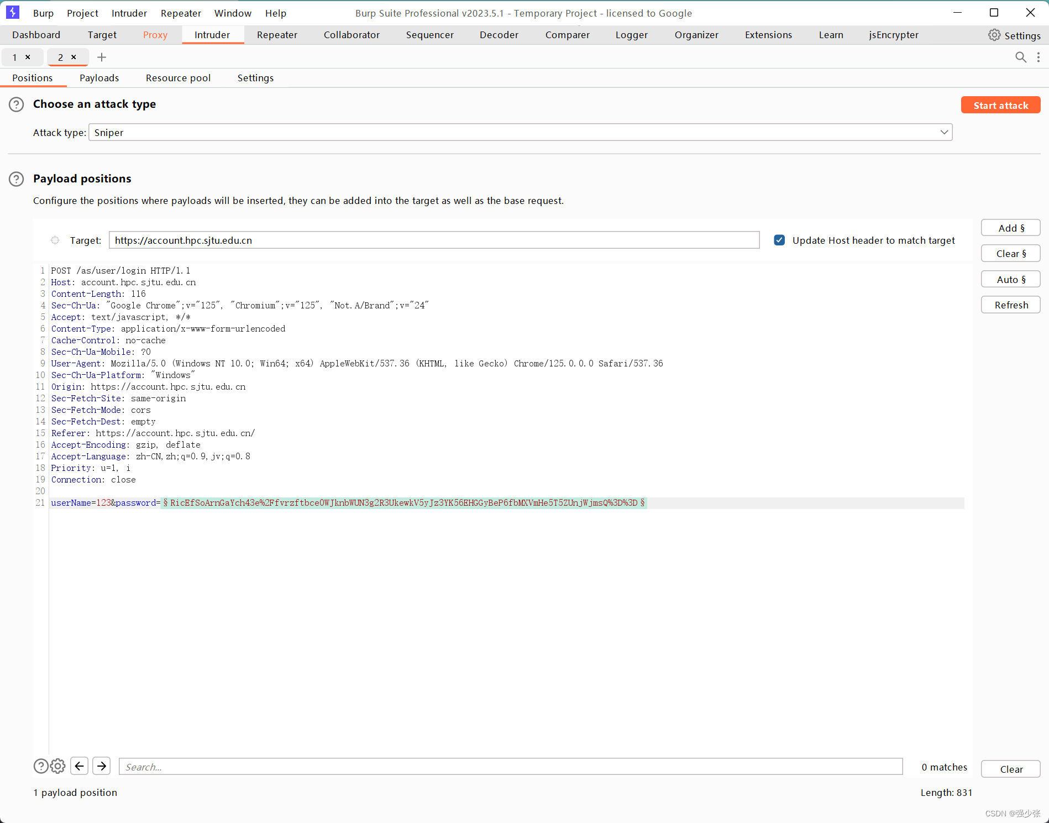Click the magnifier search icon in tab bar
Screen dimensions: 1049x823
pos(1020,57)
